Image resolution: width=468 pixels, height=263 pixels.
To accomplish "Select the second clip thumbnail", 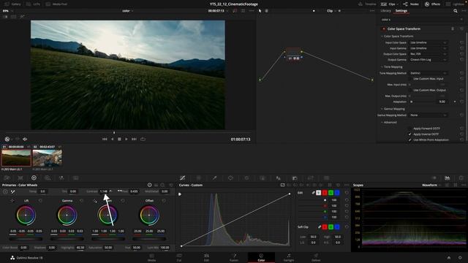I will (x=48, y=158).
